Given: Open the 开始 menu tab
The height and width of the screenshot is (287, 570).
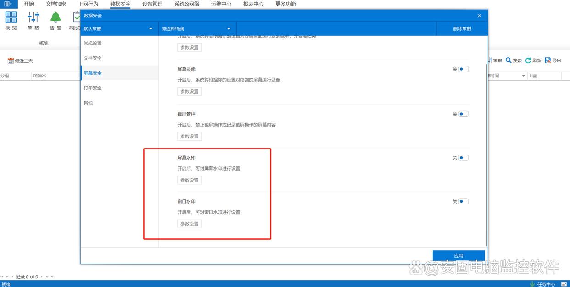Looking at the screenshot, I should (29, 4).
